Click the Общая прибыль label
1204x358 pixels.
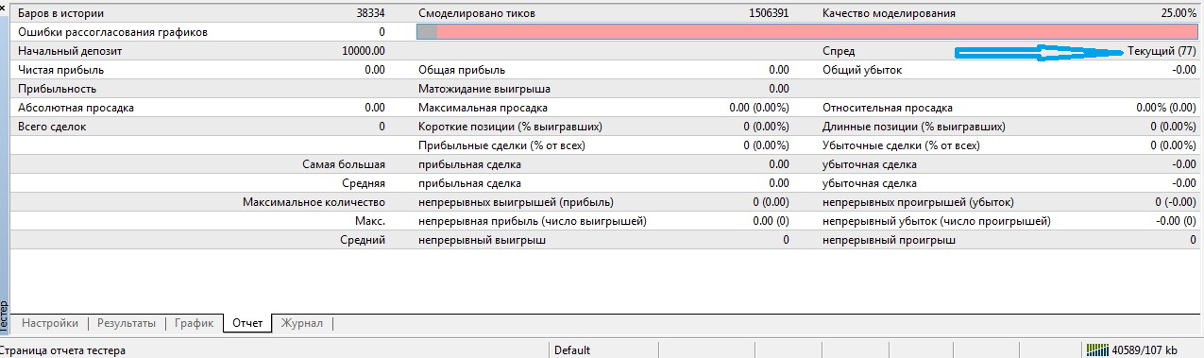click(x=462, y=70)
